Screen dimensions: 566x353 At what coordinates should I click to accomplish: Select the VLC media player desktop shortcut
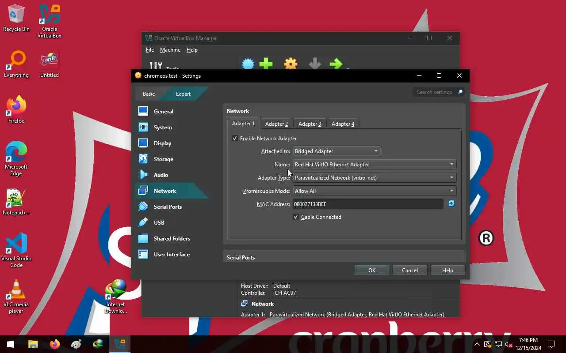(16, 297)
